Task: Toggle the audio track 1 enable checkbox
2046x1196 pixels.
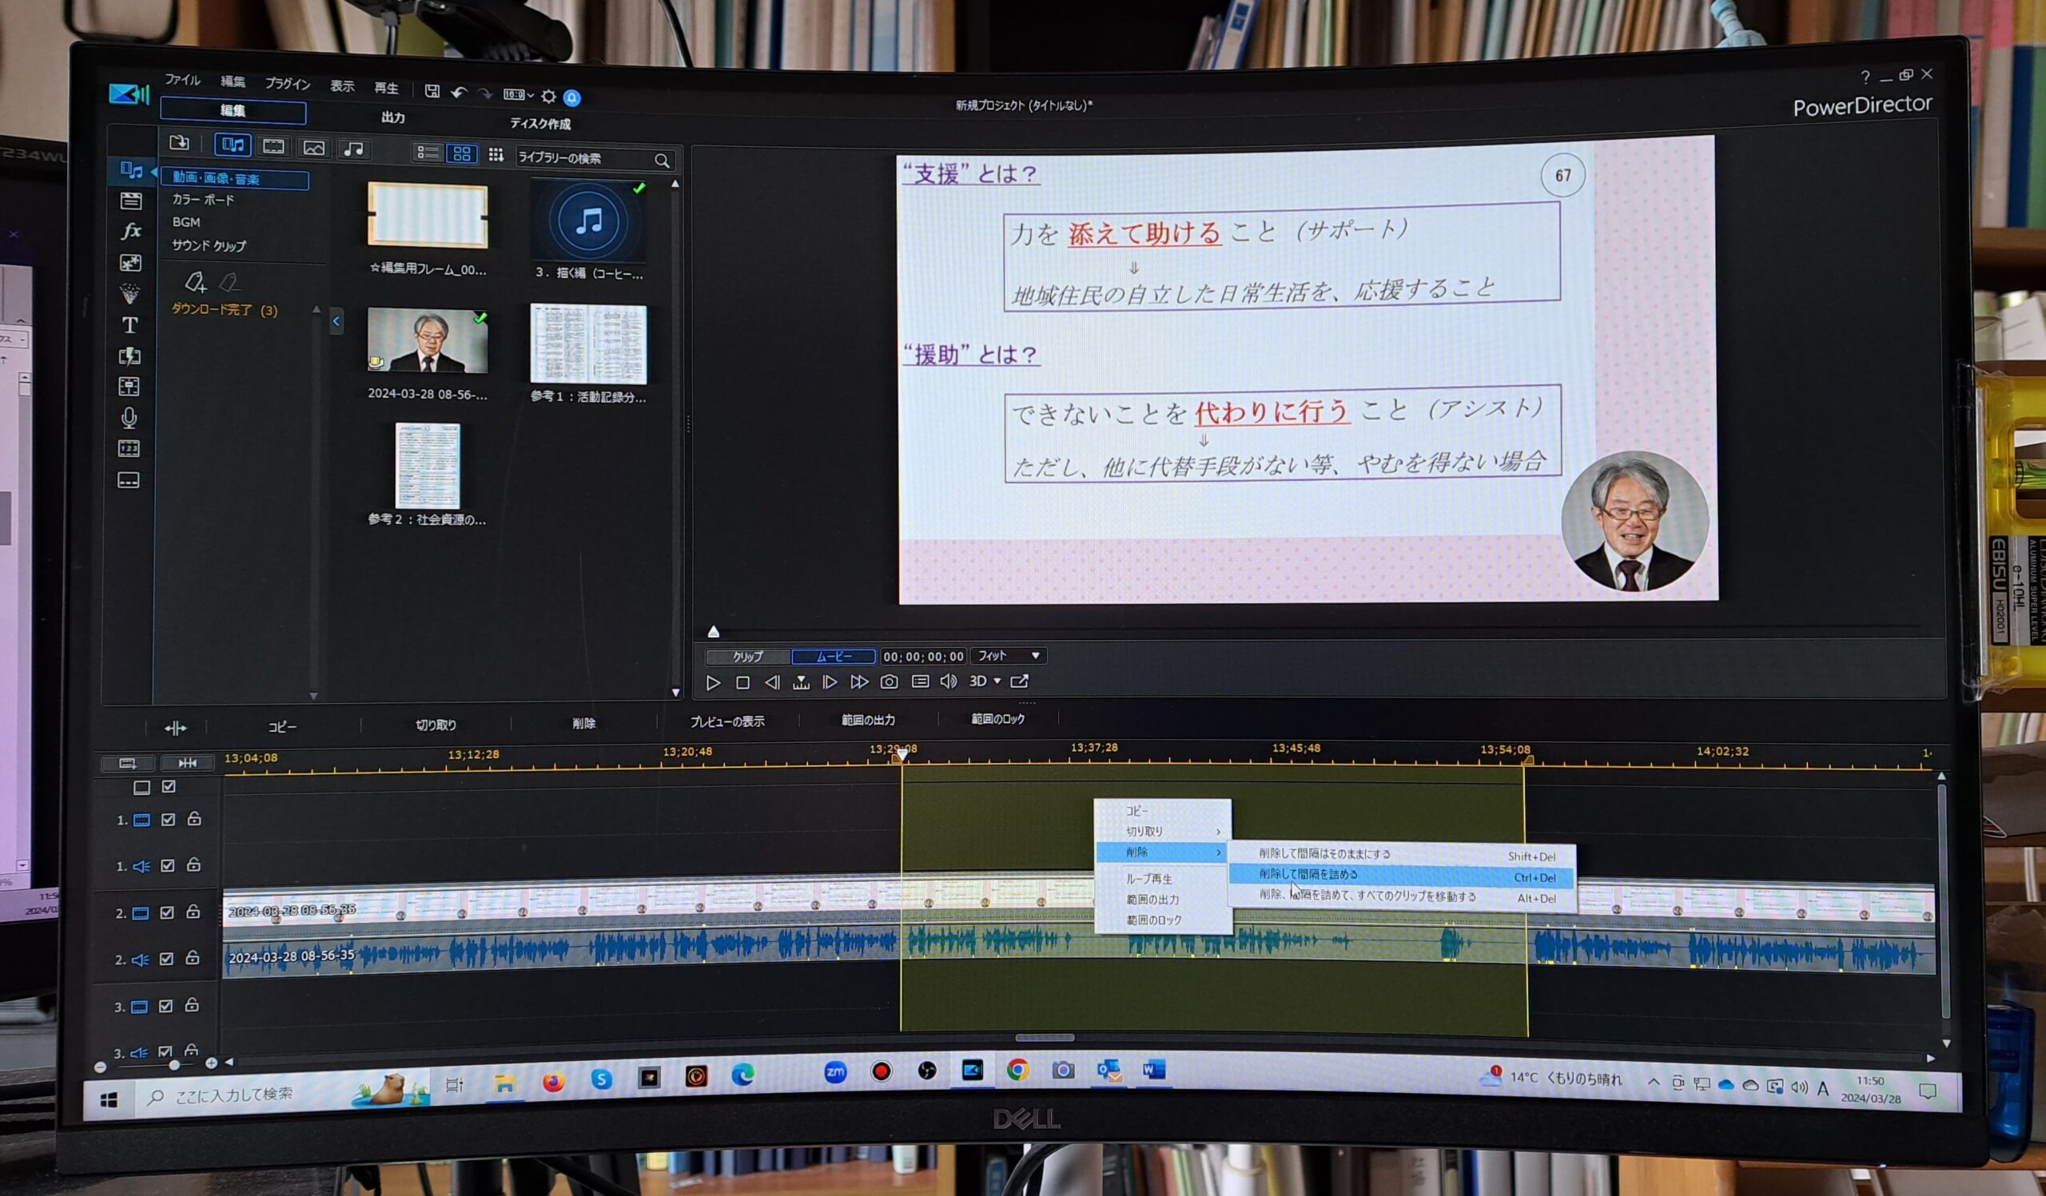Action: pyautogui.click(x=167, y=866)
